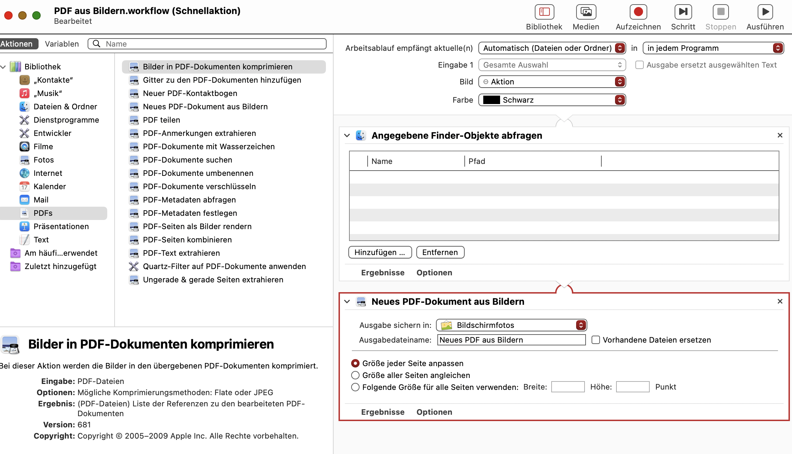Click the Ausgabedateiname text field
Screen dimensions: 792x454
pyautogui.click(x=511, y=340)
